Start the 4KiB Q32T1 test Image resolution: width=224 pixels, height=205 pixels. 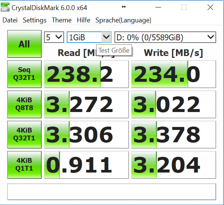coord(25,134)
